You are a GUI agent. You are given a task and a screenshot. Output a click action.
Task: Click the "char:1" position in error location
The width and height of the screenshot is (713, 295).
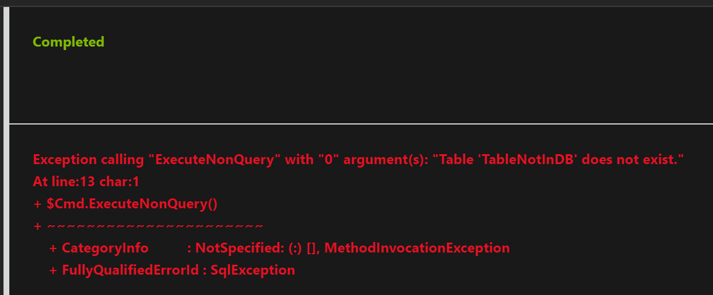click(119, 182)
